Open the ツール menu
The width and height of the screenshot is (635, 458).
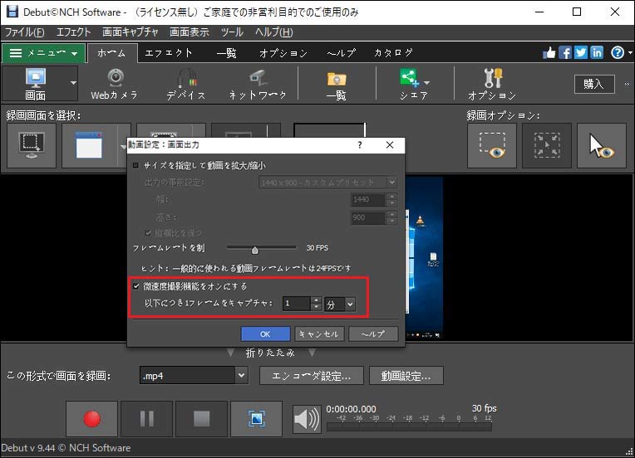232,32
